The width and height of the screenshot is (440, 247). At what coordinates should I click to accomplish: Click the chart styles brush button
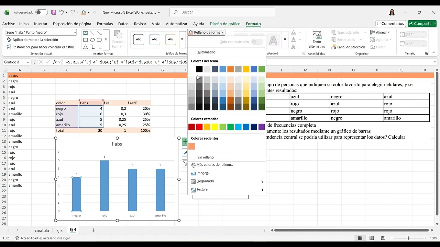tap(185, 153)
